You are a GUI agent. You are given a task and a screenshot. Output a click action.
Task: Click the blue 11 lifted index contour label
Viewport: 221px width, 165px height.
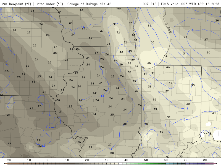pyautogui.click(x=187, y=108)
